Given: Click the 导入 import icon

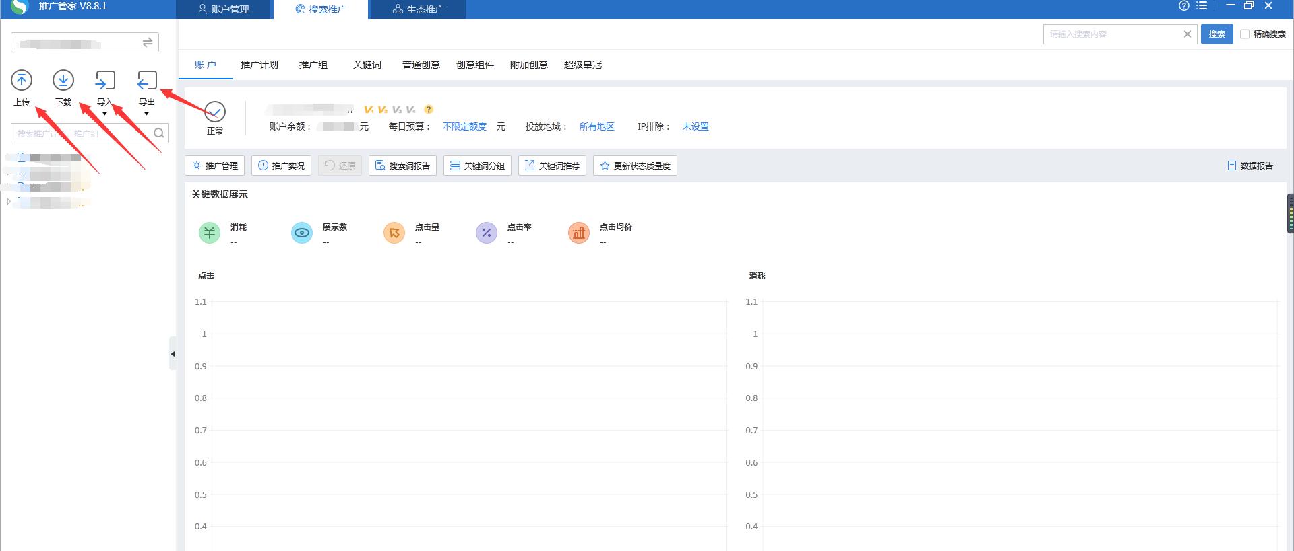Looking at the screenshot, I should click(x=105, y=81).
